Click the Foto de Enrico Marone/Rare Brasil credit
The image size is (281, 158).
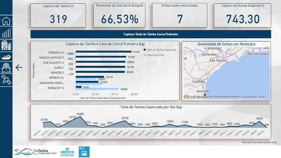tap(259, 142)
